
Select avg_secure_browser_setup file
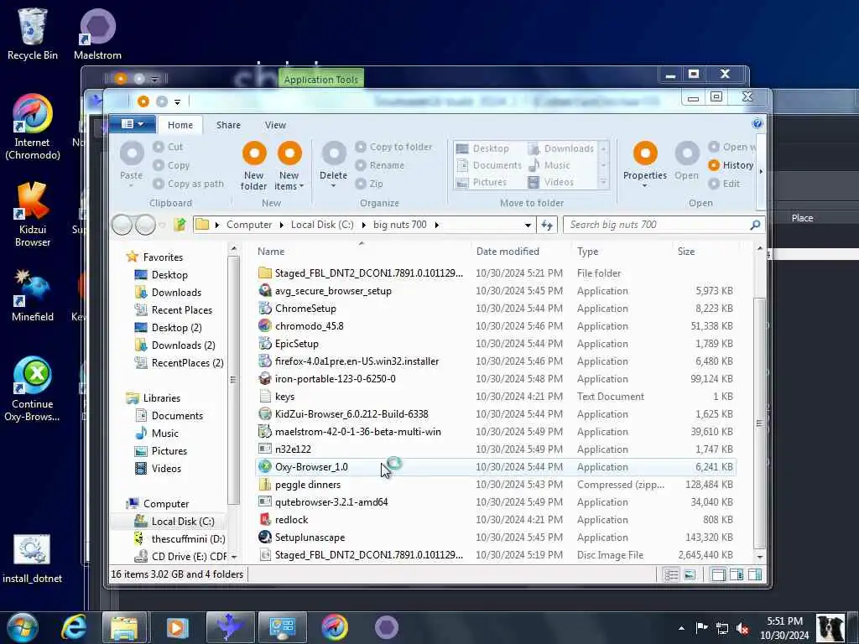click(x=333, y=291)
